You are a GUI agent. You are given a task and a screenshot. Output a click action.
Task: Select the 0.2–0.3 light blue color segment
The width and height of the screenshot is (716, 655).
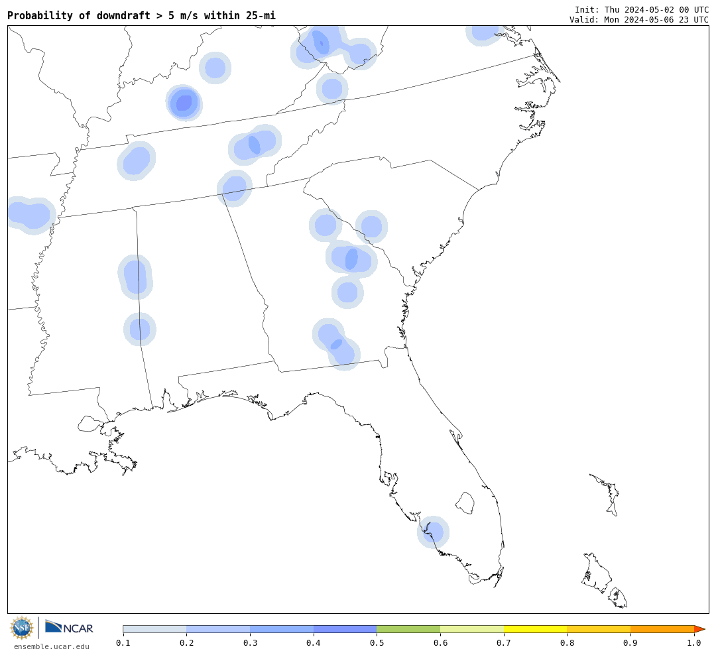218,629
